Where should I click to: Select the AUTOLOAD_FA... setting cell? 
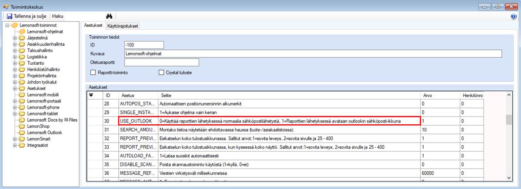coord(137,156)
